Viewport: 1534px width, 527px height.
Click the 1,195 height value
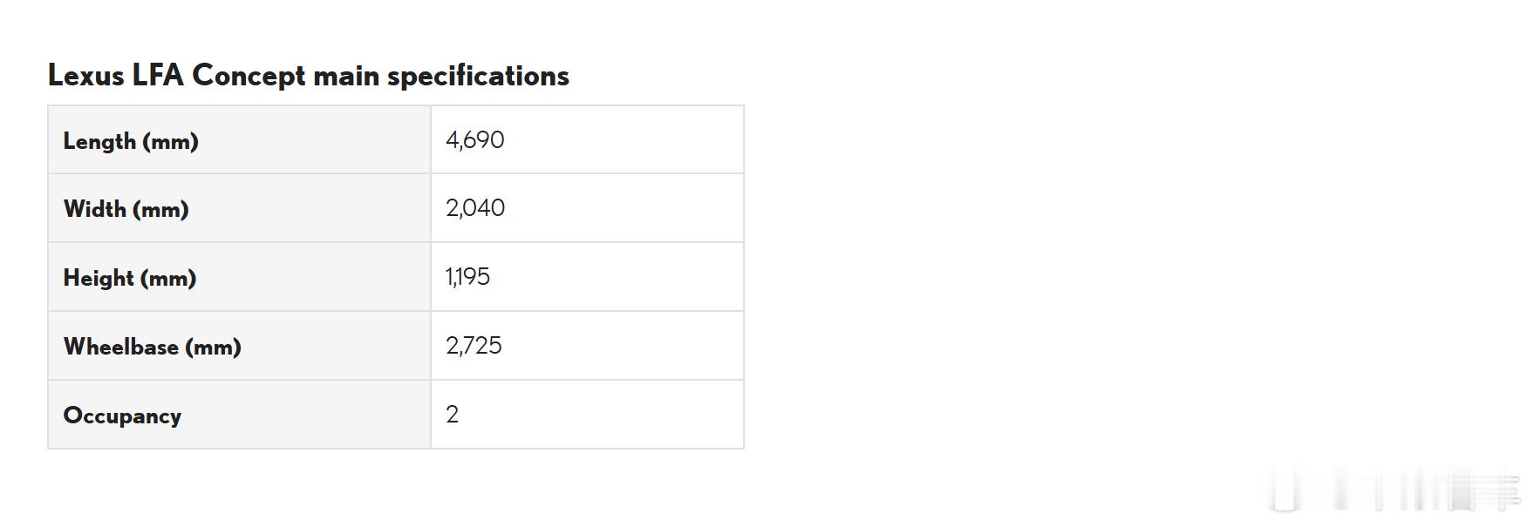pos(467,277)
